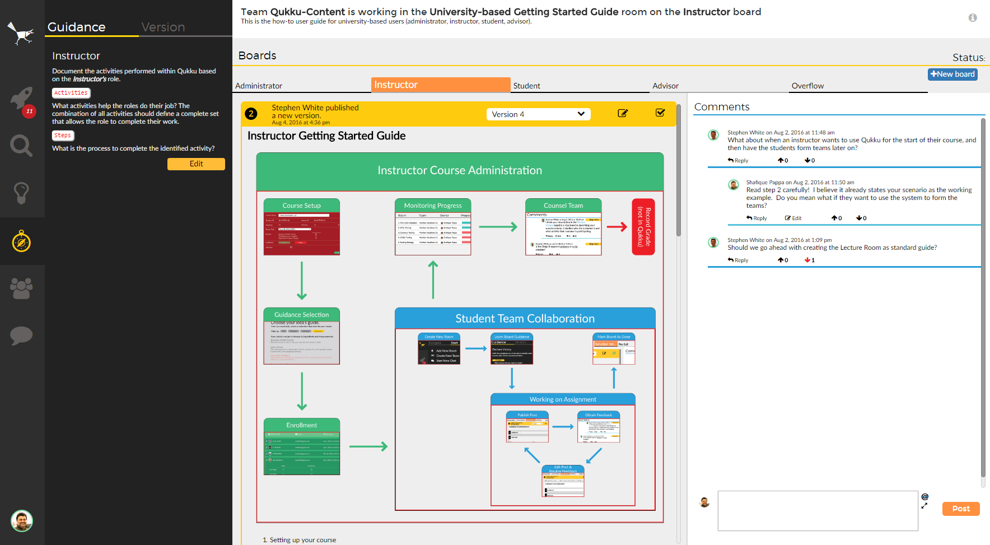
Task: Reply to Stephen White's 11:48 am comment
Action: point(738,160)
